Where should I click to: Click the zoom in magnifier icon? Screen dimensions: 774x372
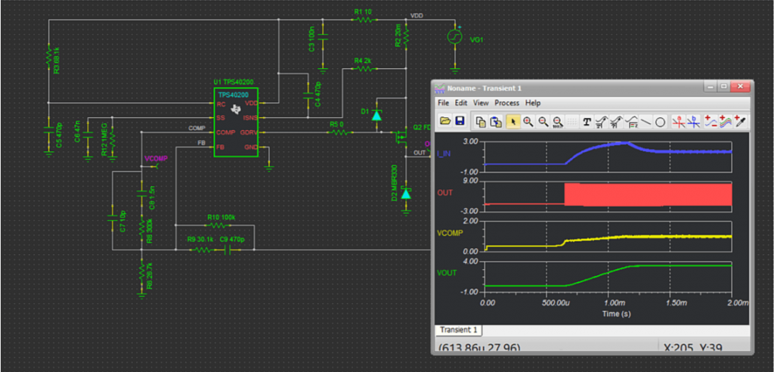coord(528,121)
